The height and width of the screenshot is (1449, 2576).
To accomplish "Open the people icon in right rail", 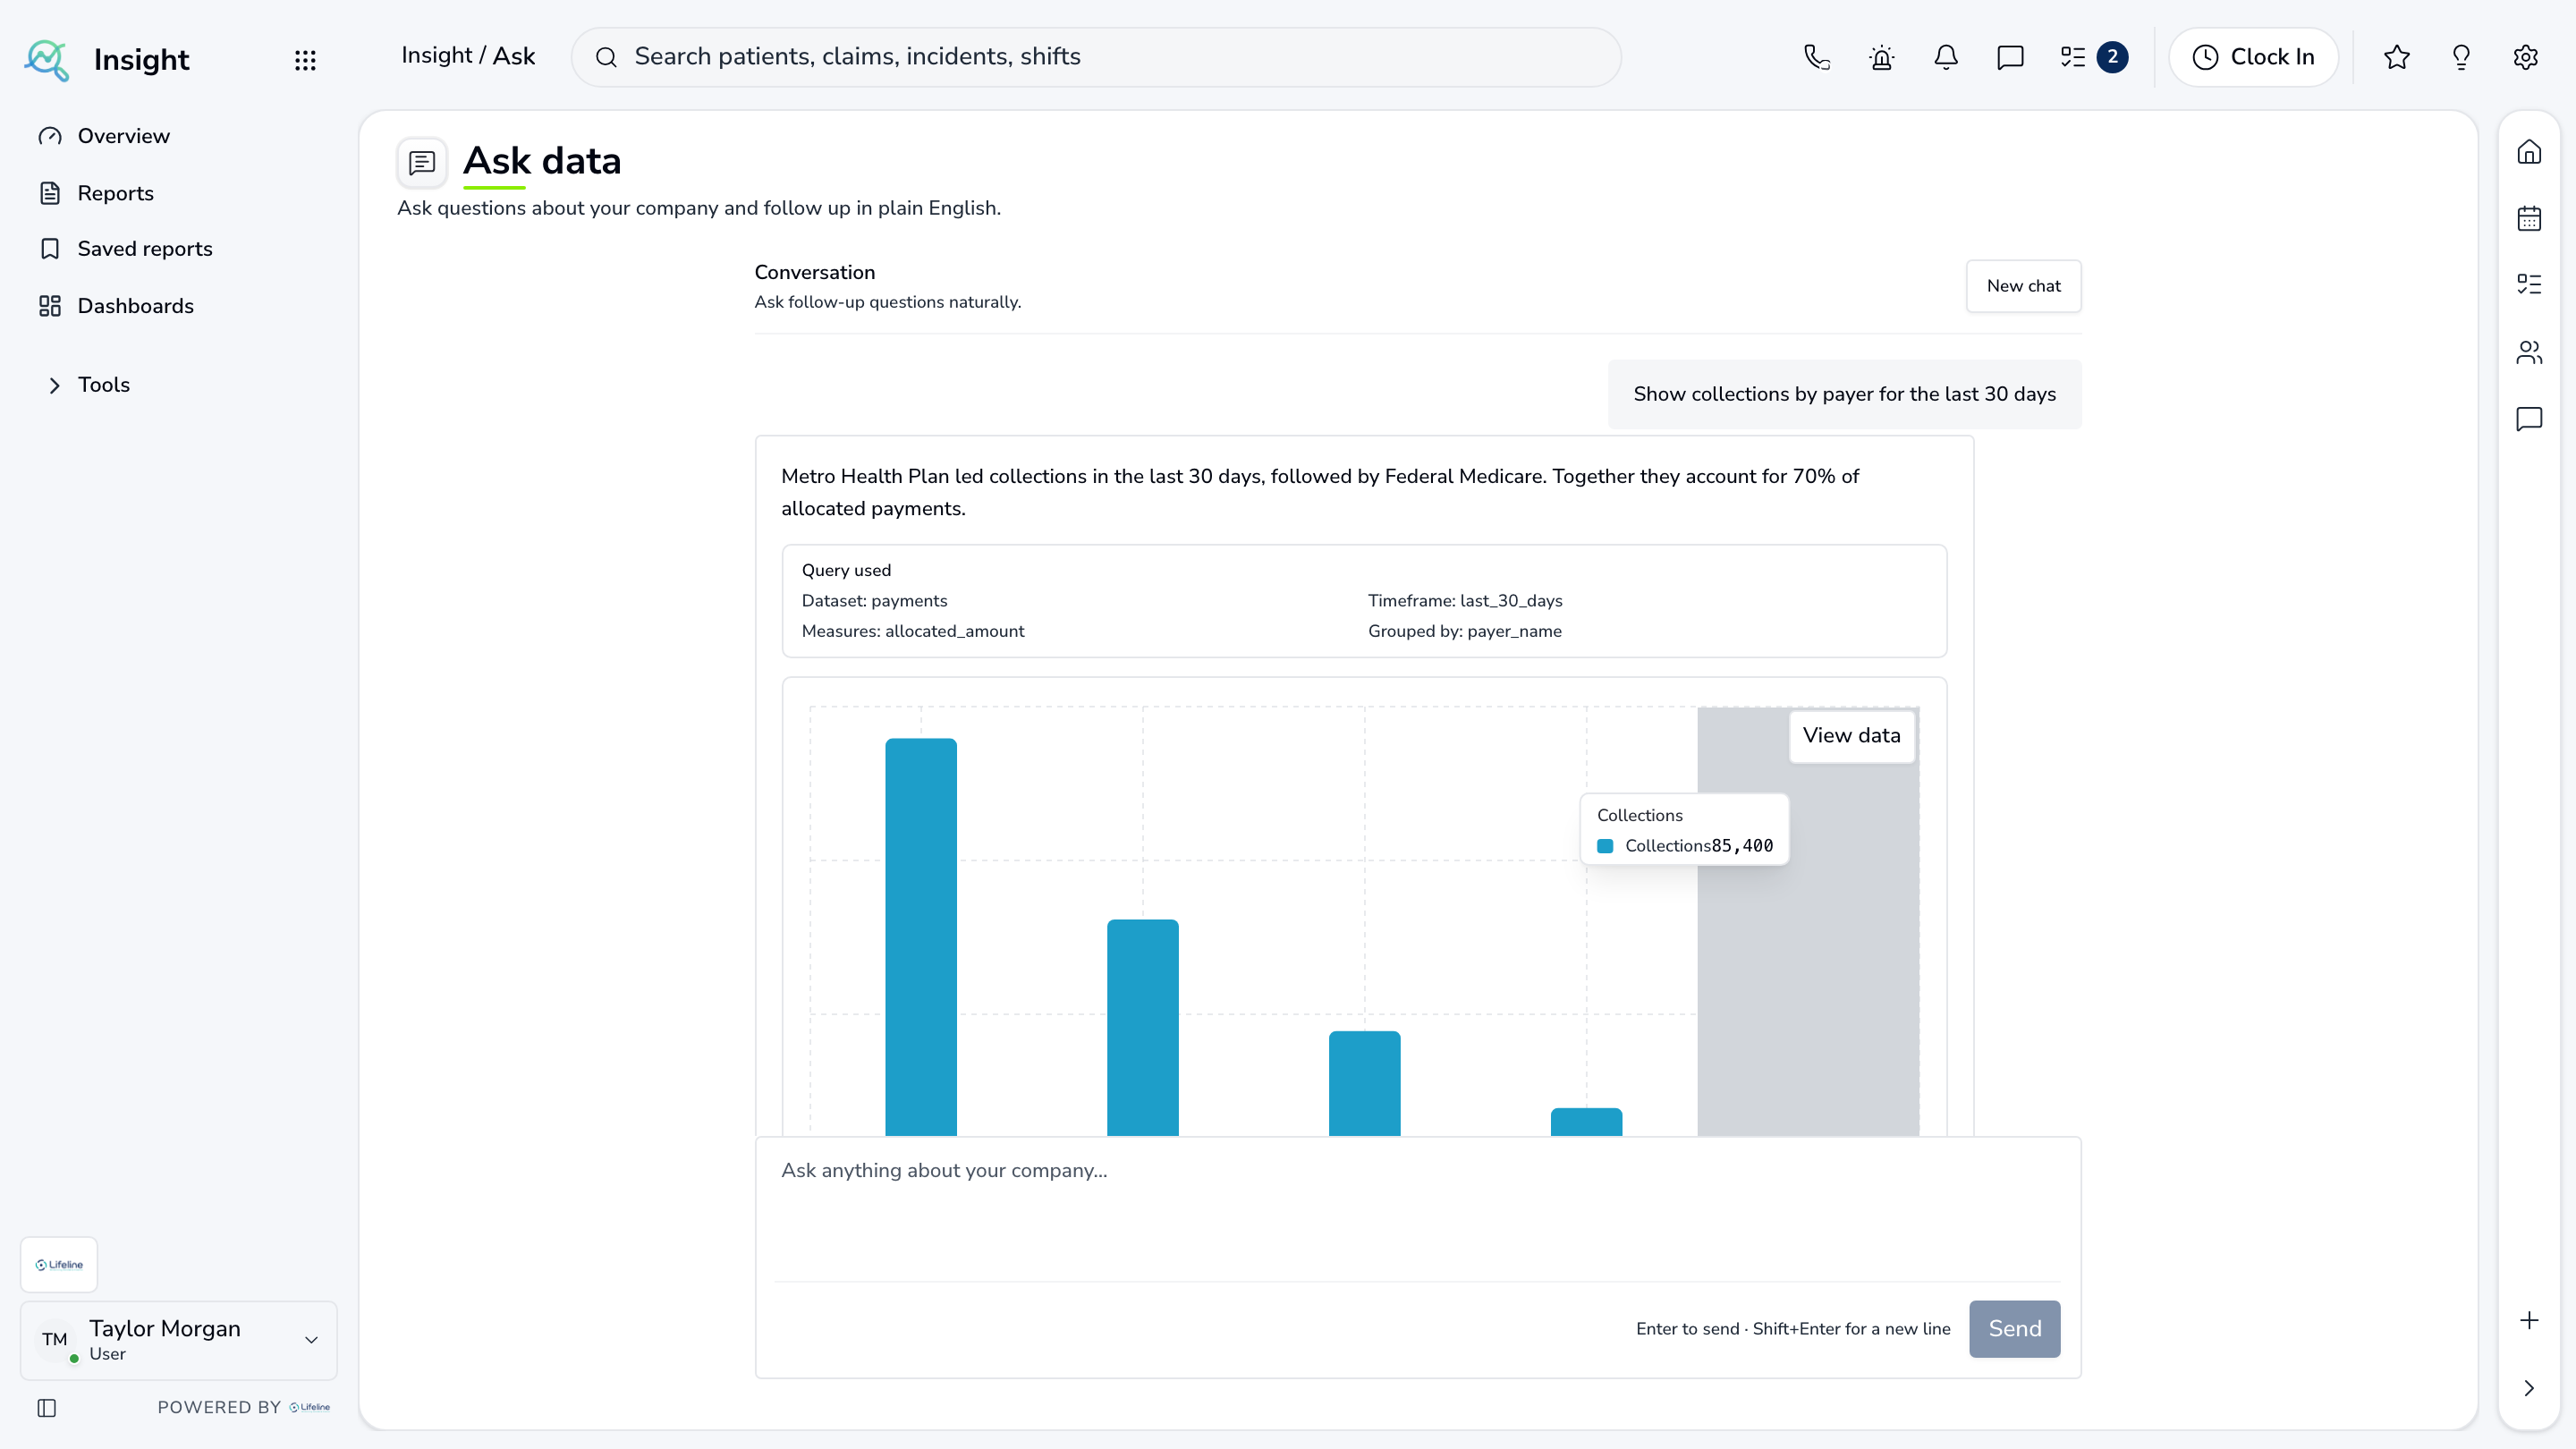I will 2529,352.
